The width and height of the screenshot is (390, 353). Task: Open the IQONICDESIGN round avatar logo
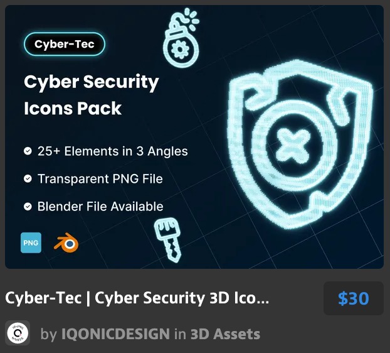[18, 333]
